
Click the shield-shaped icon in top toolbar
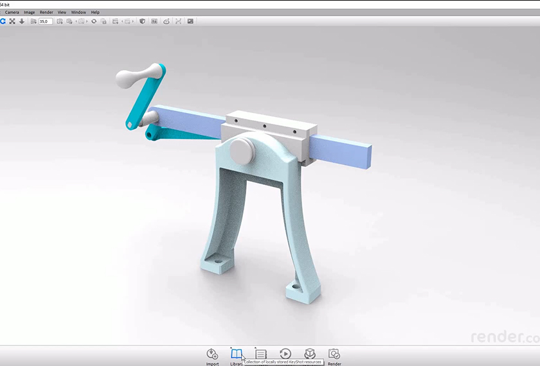(x=142, y=21)
